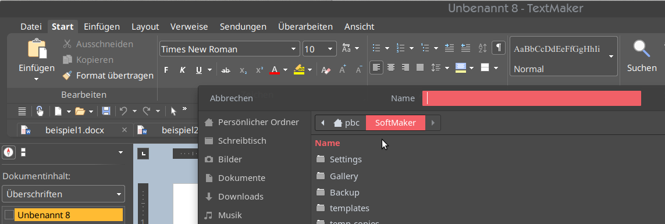The height and width of the screenshot is (224, 665).
Task: Switch to the Überarbeiten ribbon tab
Action: (x=305, y=27)
